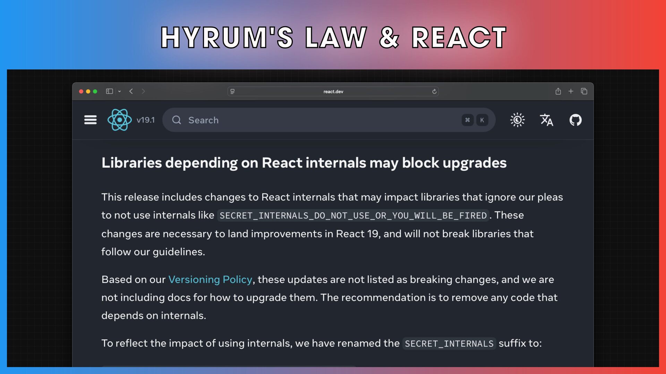The height and width of the screenshot is (374, 666).
Task: Click the Share button in Safari toolbar
Action: (x=558, y=91)
